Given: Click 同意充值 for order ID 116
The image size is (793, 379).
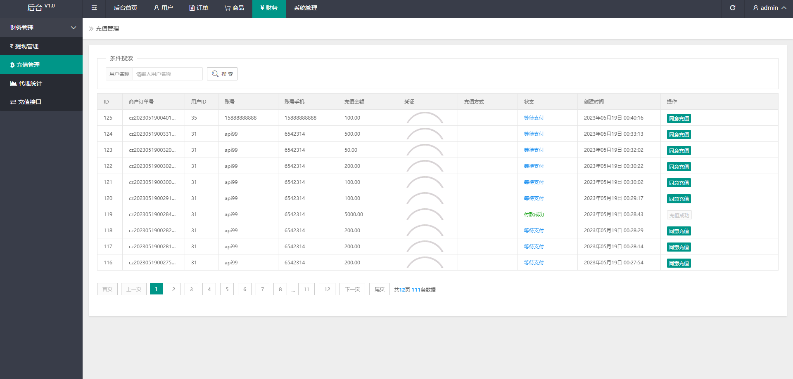Looking at the screenshot, I should point(679,263).
